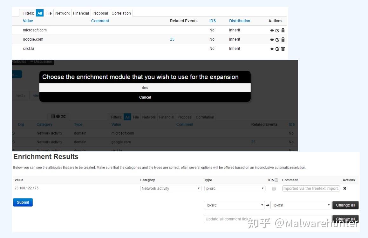Viewport: 368px width, 238px height.
Task: Submit the enrichment results
Action: (x=23, y=202)
